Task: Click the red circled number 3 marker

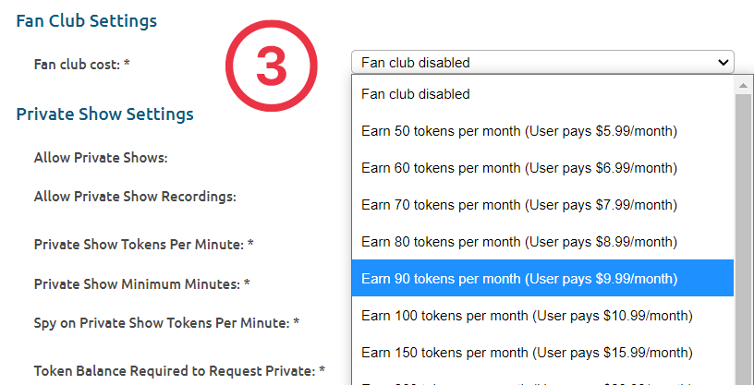Action: pyautogui.click(x=272, y=66)
